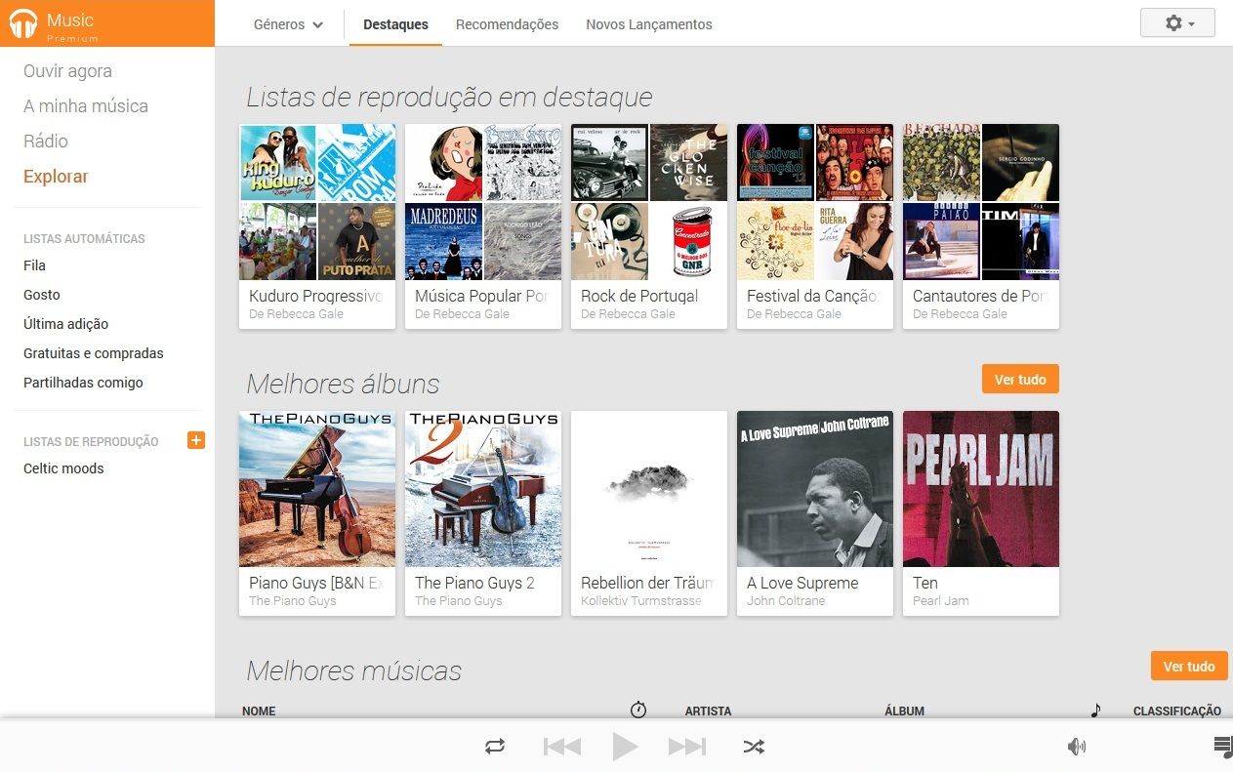Open the A Love Supreme album cover
Viewport: 1233px width, 772px height.
[x=815, y=489]
